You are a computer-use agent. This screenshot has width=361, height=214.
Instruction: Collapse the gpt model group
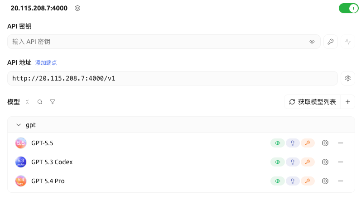tap(19, 125)
